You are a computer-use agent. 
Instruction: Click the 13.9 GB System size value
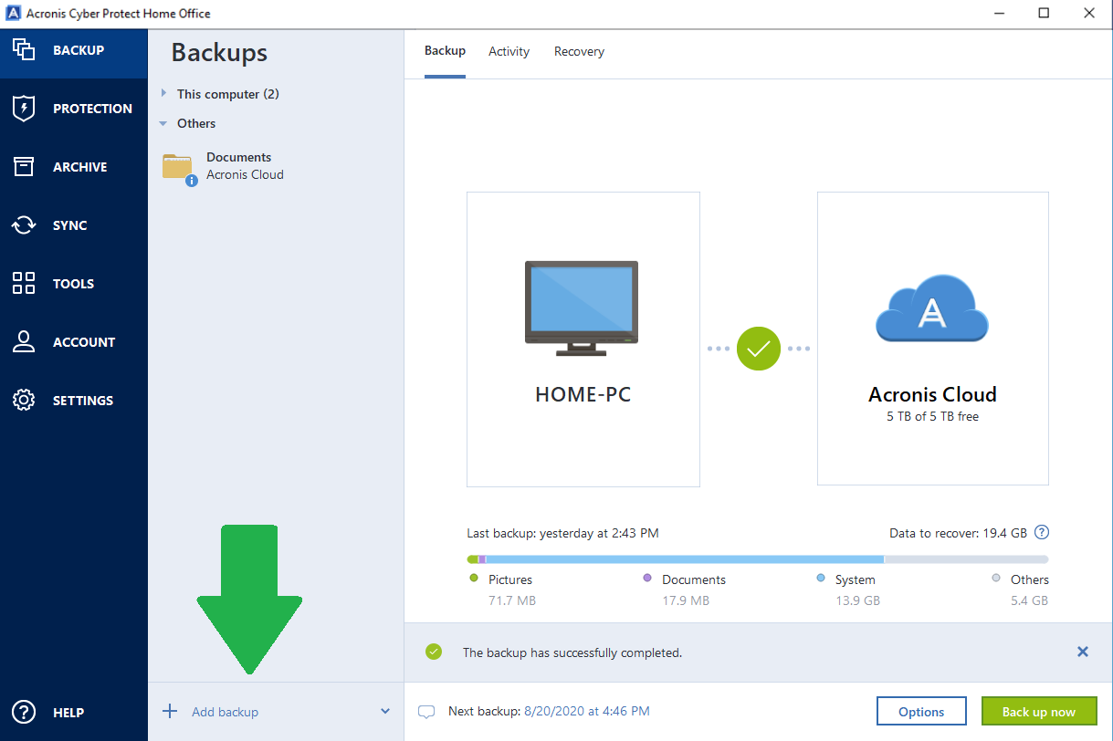coord(857,600)
